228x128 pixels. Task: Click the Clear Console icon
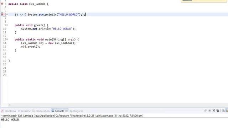point(223,111)
